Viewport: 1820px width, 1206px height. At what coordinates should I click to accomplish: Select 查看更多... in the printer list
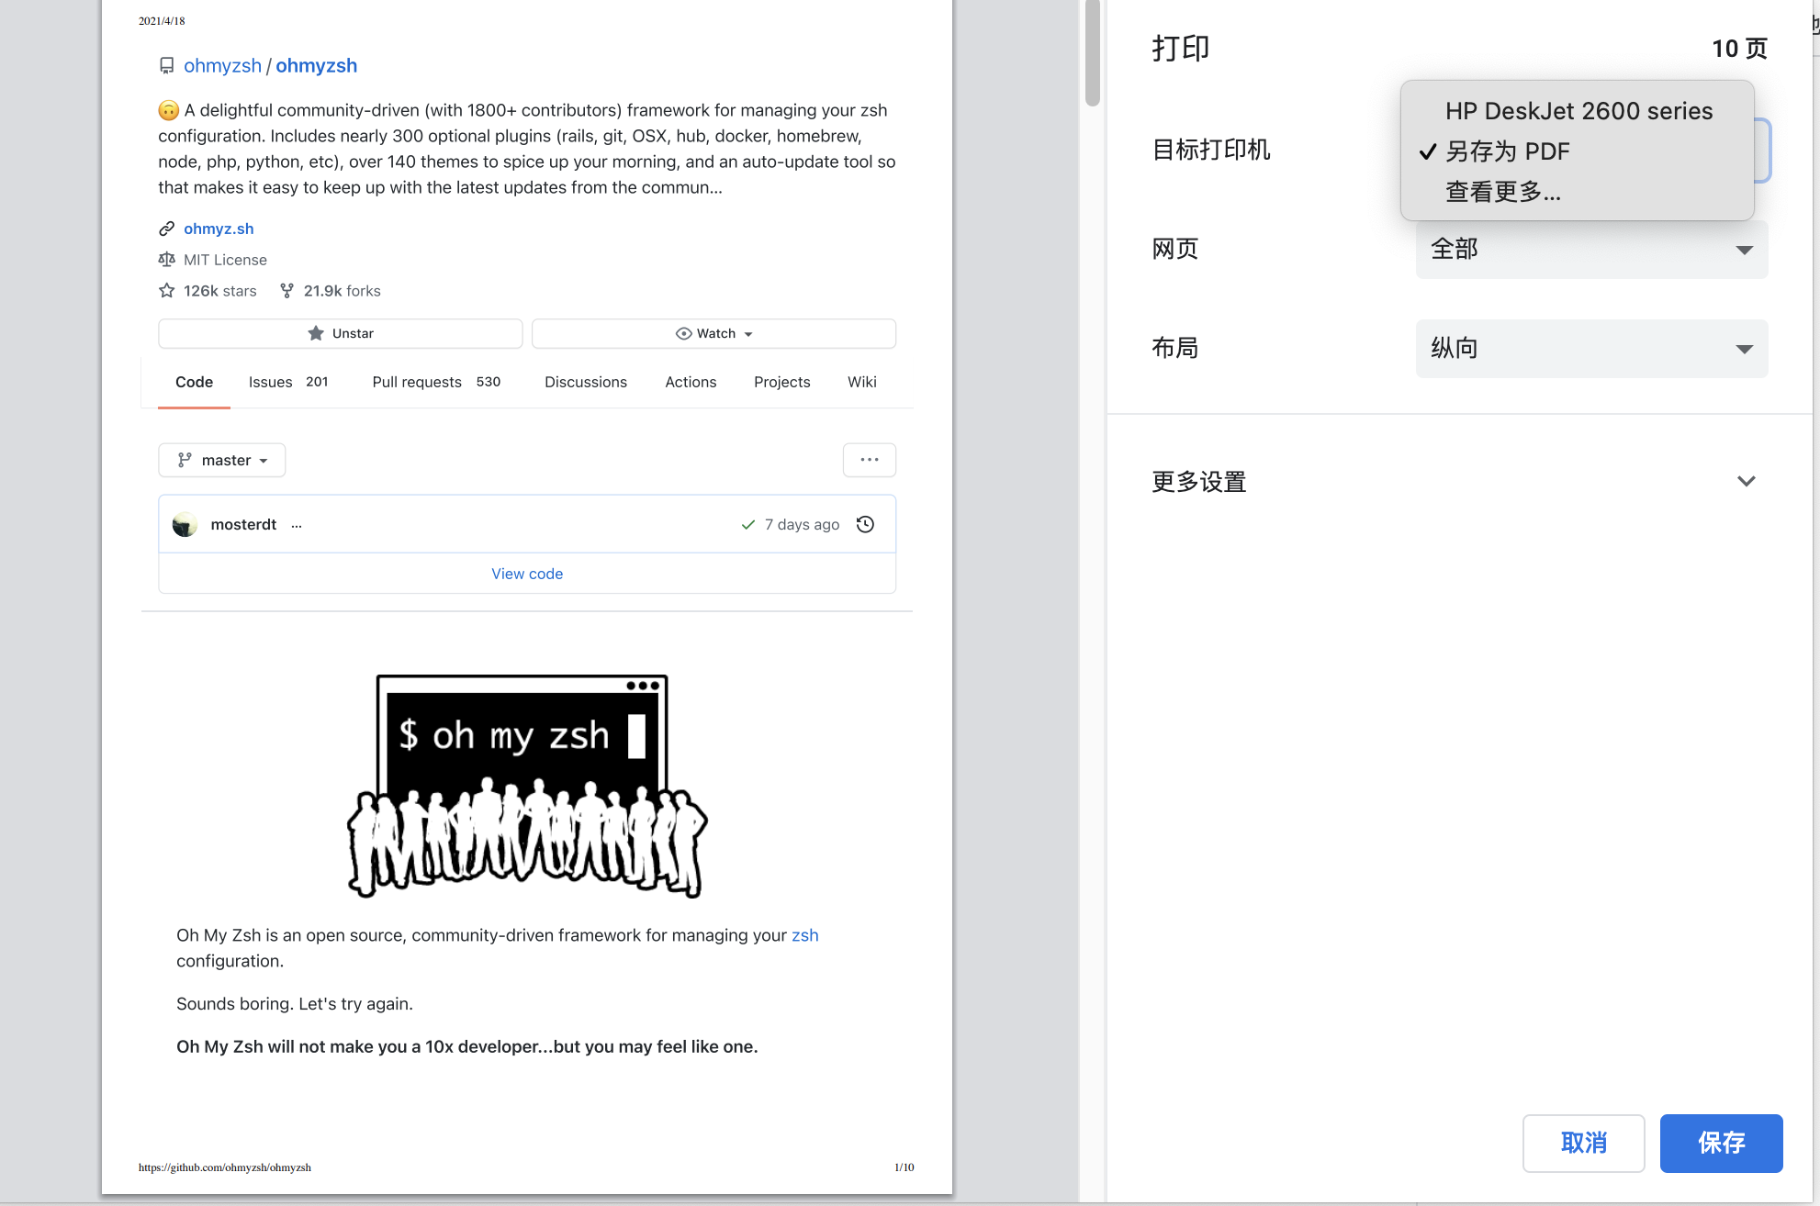[1578, 192]
